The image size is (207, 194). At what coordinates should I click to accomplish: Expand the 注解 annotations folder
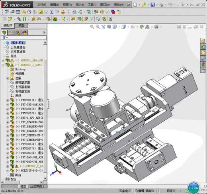[8, 78]
